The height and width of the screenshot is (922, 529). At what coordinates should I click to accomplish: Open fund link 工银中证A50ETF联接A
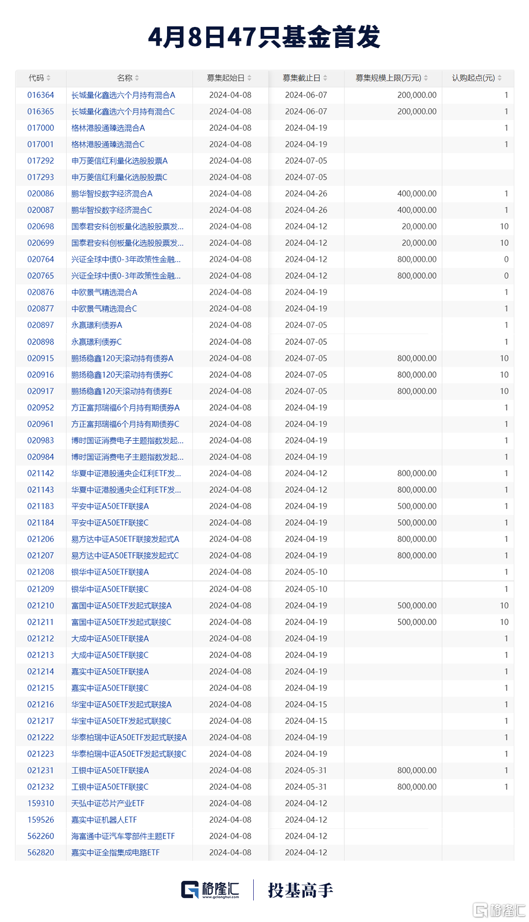click(110, 770)
